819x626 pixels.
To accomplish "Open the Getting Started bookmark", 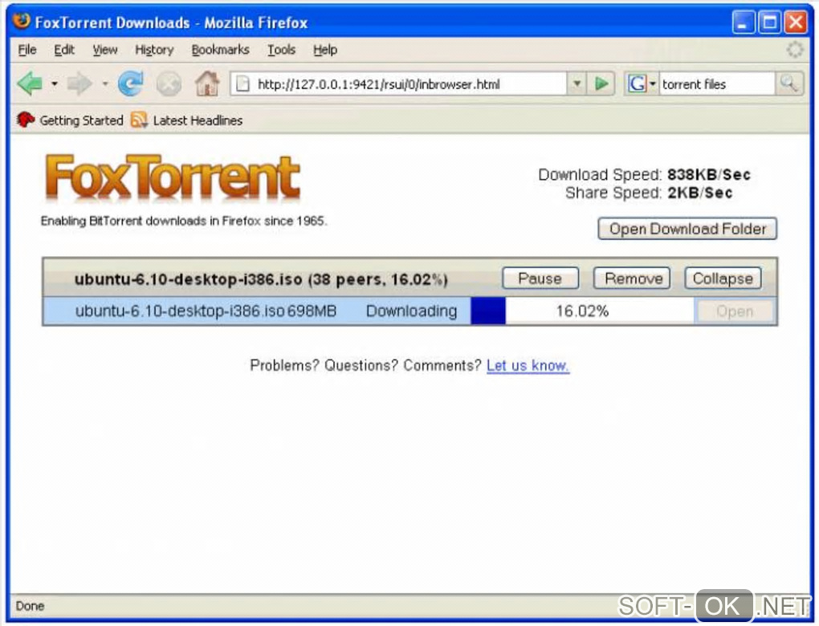I will pos(70,120).
